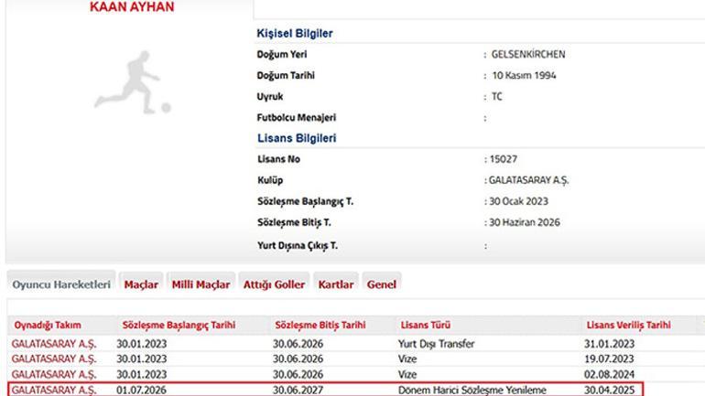Select the Vize cell in 02.08.2024 row
705x396 pixels.
click(407, 374)
